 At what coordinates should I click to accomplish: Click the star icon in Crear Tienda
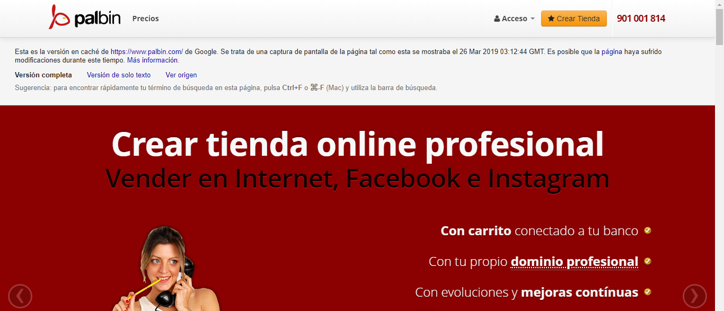pyautogui.click(x=551, y=19)
